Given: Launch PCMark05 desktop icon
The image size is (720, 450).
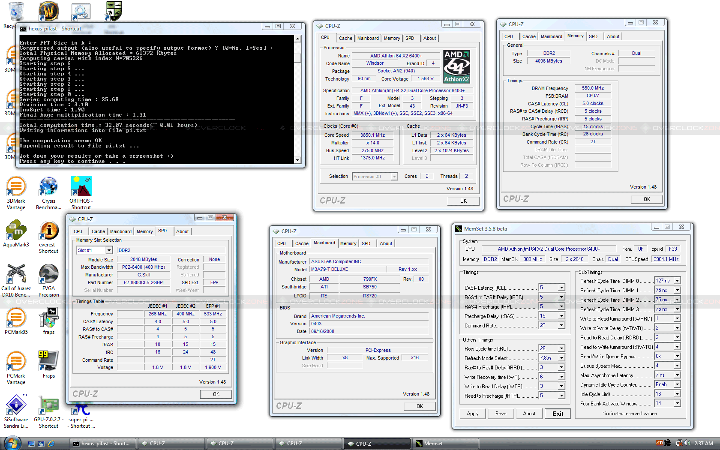Looking at the screenshot, I should click(x=16, y=321).
